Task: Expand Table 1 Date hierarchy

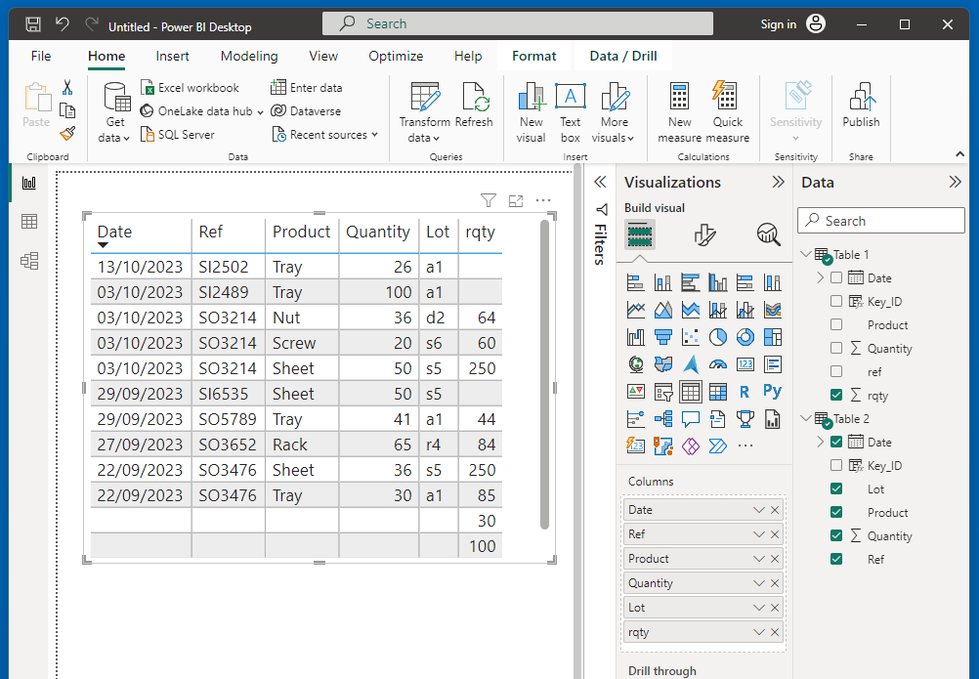Action: pyautogui.click(x=821, y=277)
